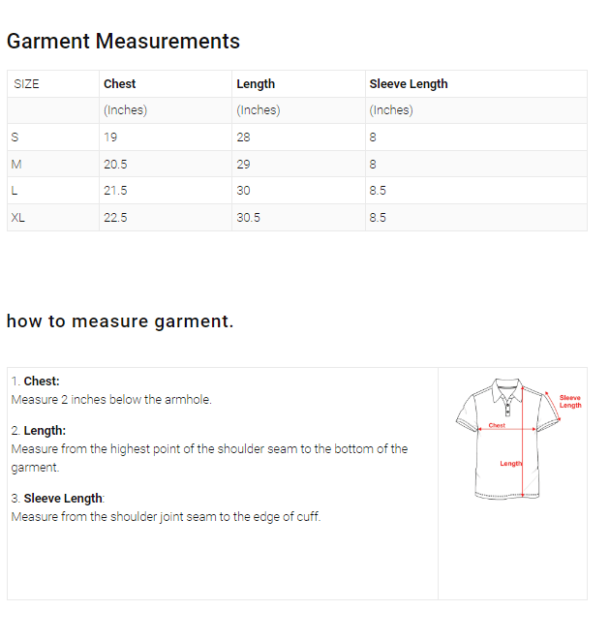Click length value 30.5 for size XL
The width and height of the screenshot is (610, 641).
coord(248,218)
